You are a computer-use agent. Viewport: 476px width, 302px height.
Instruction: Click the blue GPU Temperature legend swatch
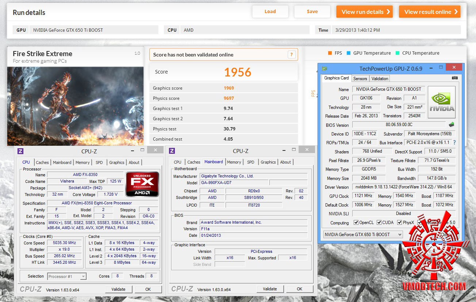point(349,53)
